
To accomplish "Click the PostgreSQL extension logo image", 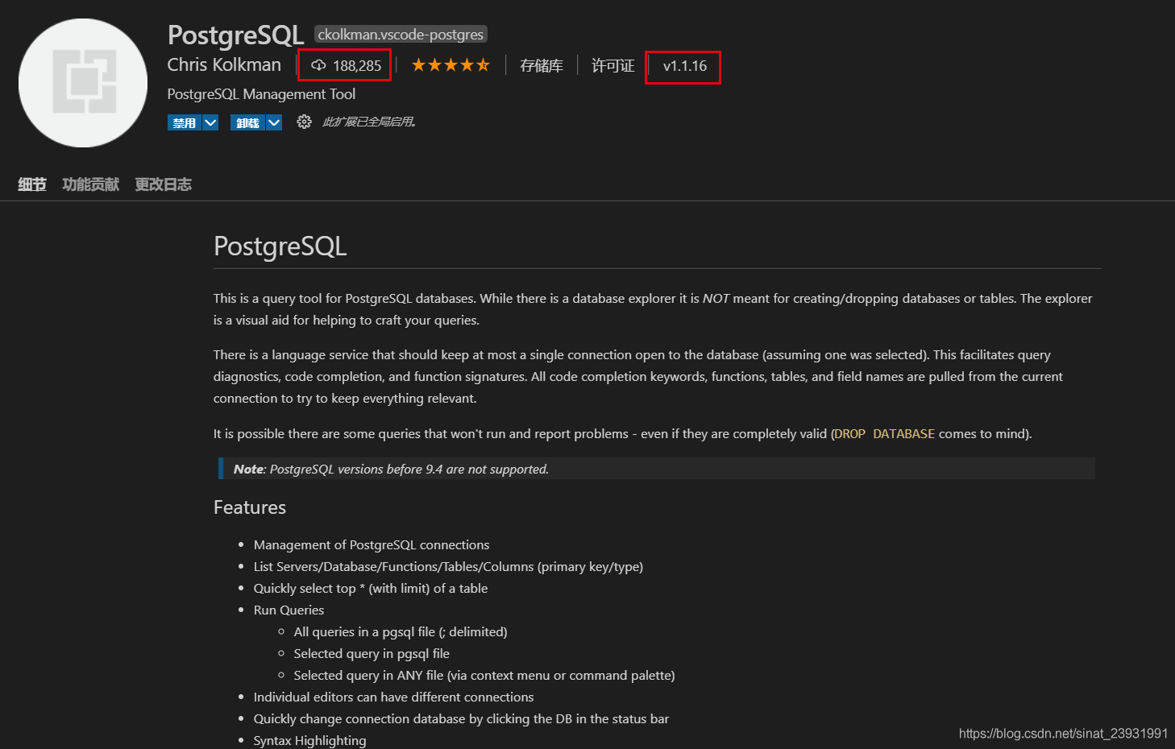I will coord(83,83).
